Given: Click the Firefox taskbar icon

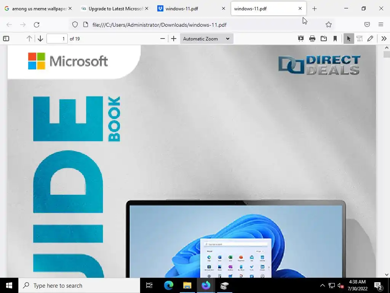Looking at the screenshot, I should pyautogui.click(x=206, y=285).
